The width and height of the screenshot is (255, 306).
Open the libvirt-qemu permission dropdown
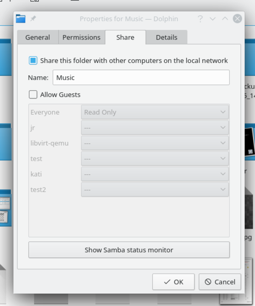pyautogui.click(x=155, y=143)
